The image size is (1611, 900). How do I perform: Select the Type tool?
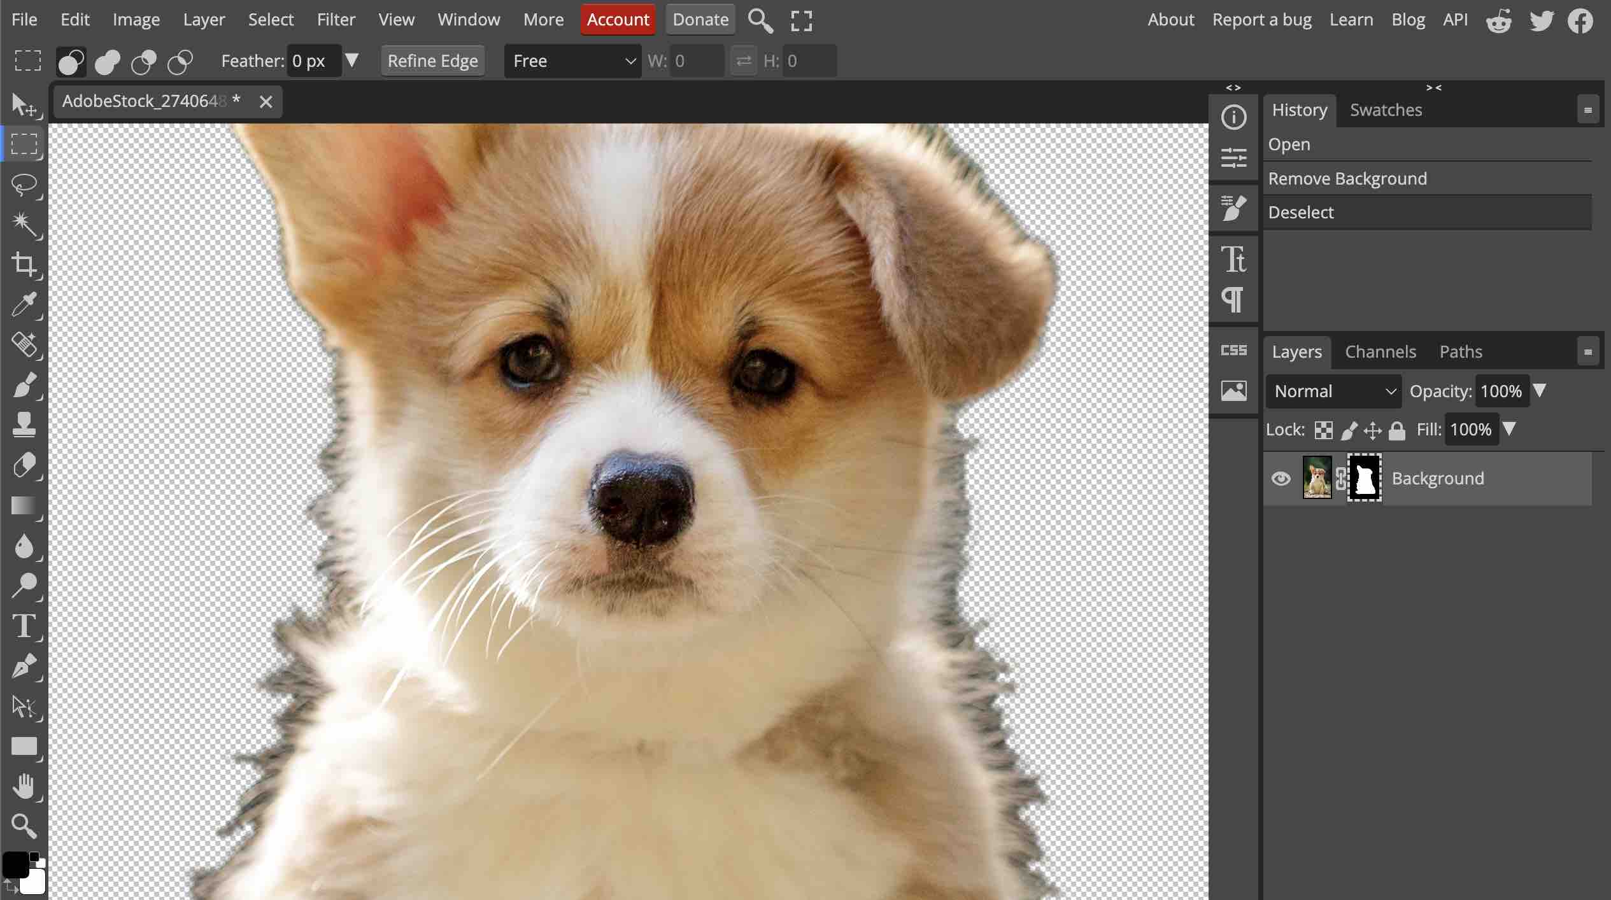[x=24, y=626]
